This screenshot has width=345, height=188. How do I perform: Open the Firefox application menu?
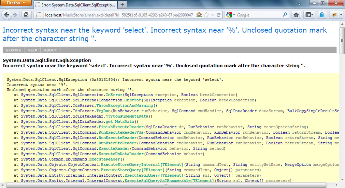point(16,3)
